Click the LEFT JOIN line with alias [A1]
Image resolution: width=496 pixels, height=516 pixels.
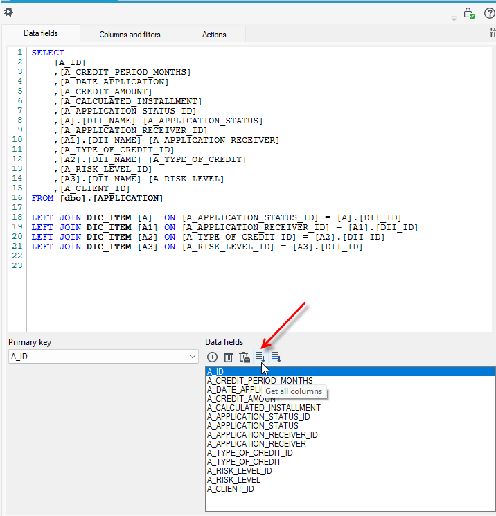click(x=224, y=227)
